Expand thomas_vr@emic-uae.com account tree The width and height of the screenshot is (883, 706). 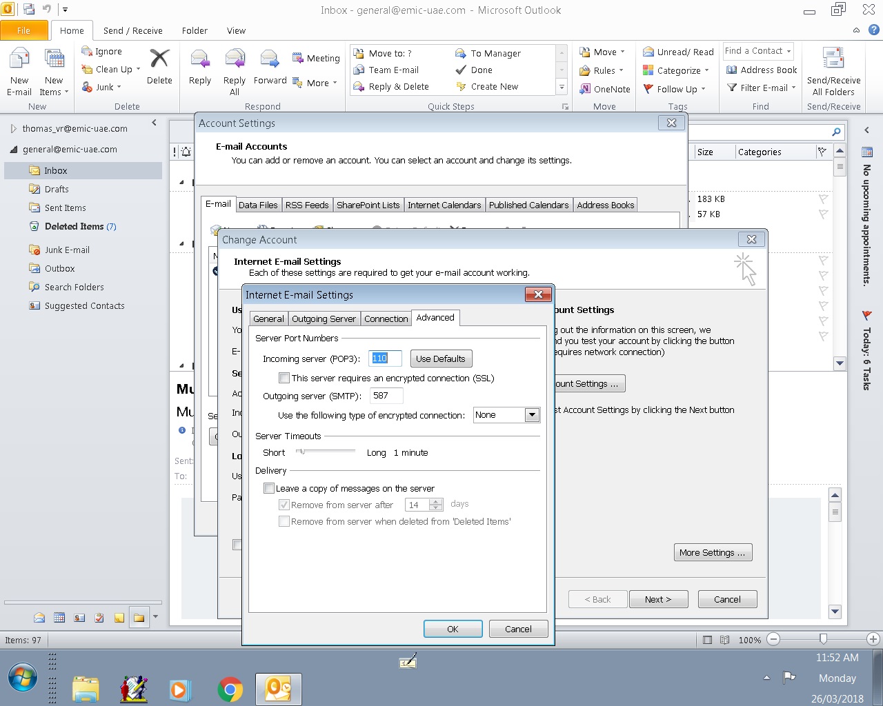tap(13, 129)
